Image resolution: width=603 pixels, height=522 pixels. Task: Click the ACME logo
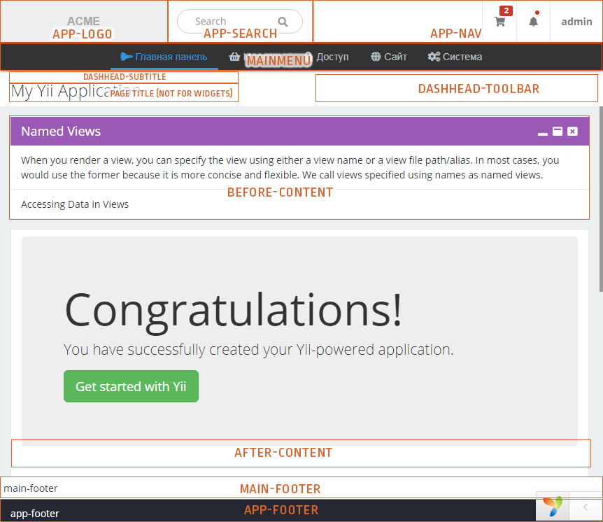pos(83,21)
